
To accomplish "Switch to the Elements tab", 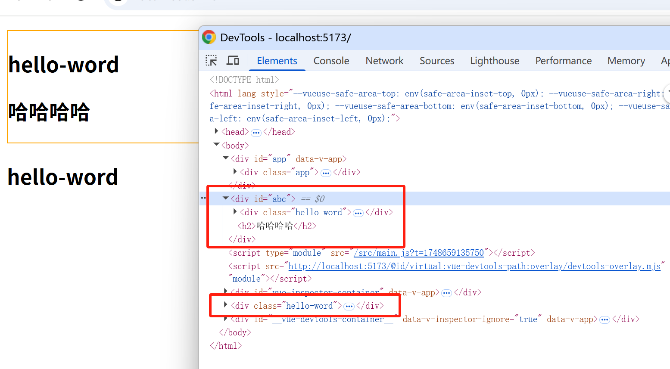I will [x=277, y=61].
